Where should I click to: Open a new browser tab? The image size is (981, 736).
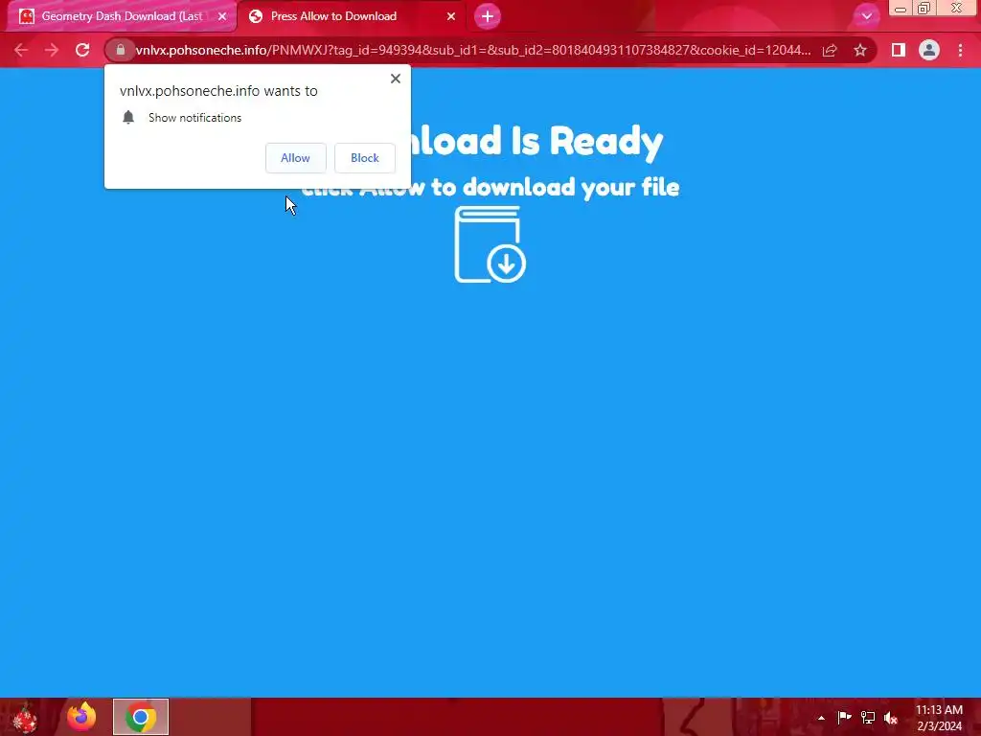coord(488,16)
